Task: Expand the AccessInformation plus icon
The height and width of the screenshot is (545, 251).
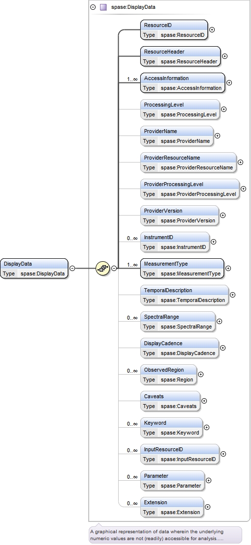Action: coord(229,82)
